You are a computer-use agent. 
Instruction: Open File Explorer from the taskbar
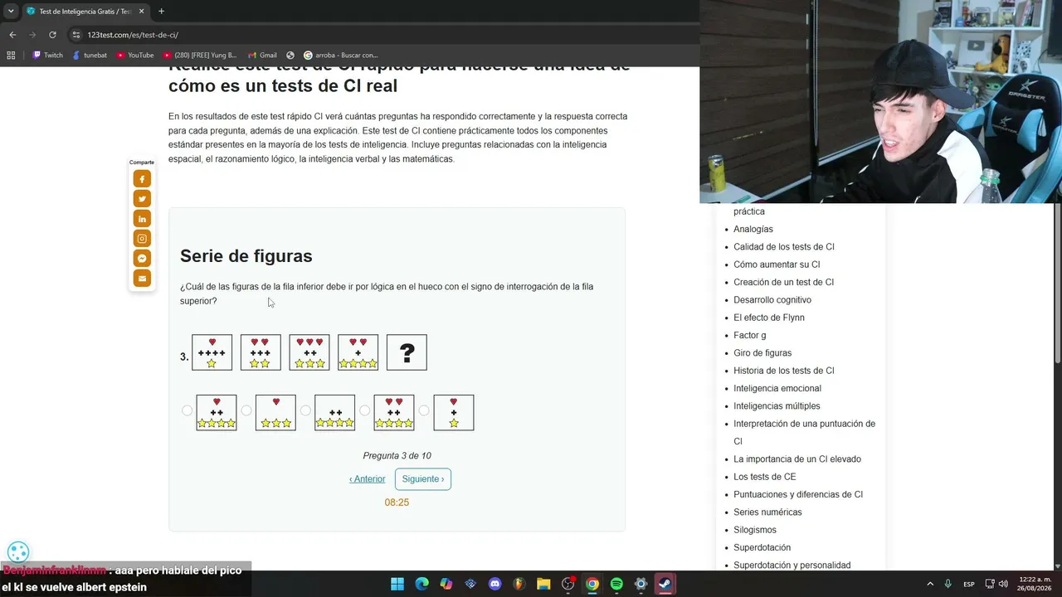[x=543, y=584]
